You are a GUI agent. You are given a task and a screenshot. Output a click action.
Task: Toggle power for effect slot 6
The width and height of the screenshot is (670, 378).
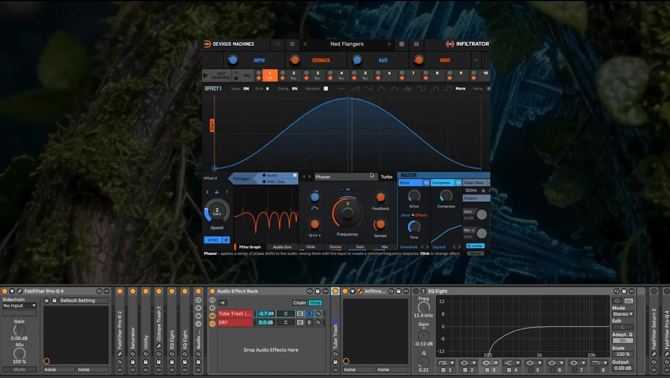pyautogui.click(x=378, y=73)
